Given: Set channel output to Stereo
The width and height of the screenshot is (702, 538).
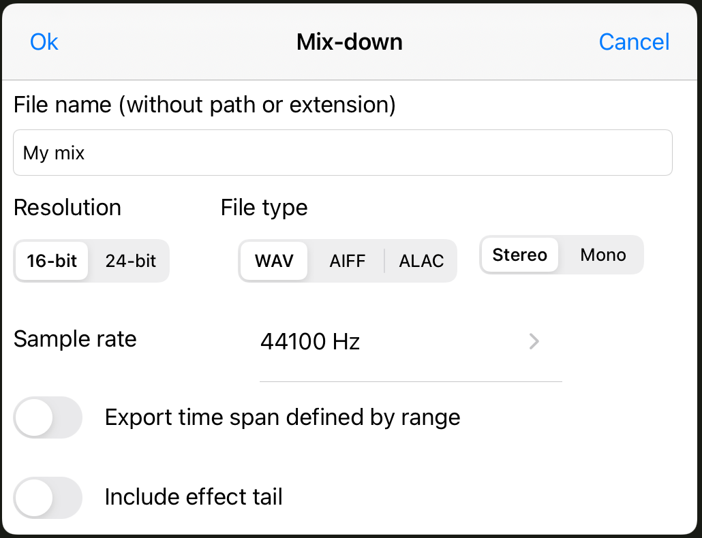Looking at the screenshot, I should [519, 255].
